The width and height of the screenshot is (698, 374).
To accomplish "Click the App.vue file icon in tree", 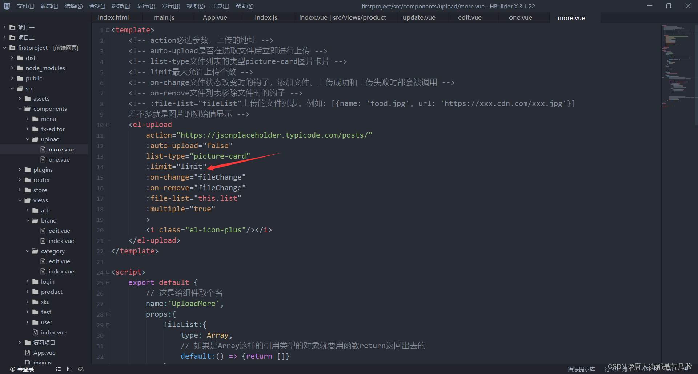I will [x=28, y=353].
